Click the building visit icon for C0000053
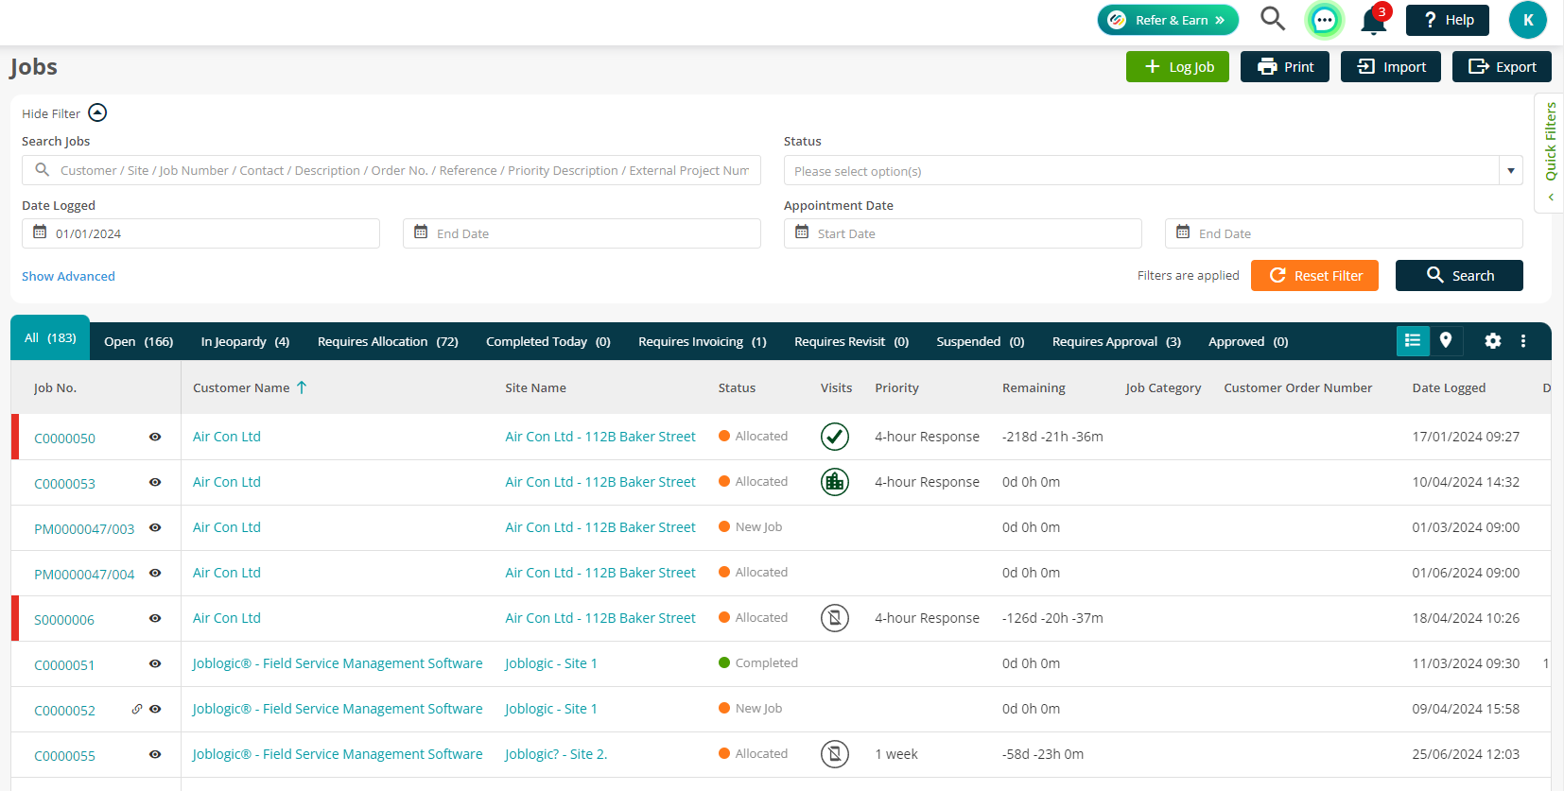The height and width of the screenshot is (791, 1564). (835, 482)
